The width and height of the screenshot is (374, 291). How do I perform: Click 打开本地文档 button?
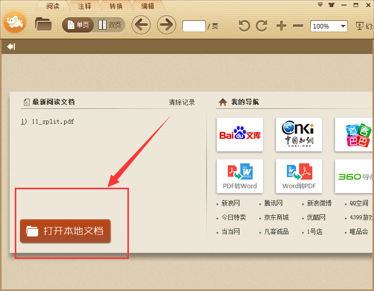65,231
